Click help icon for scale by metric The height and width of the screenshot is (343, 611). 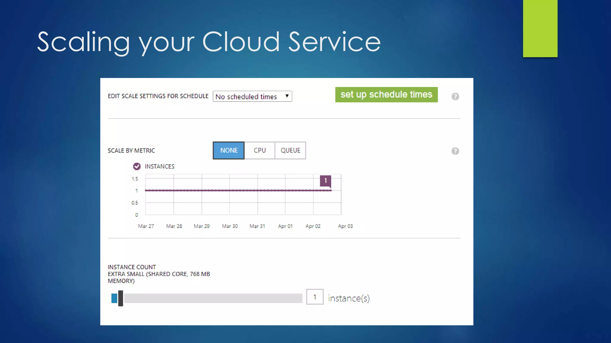tap(455, 151)
